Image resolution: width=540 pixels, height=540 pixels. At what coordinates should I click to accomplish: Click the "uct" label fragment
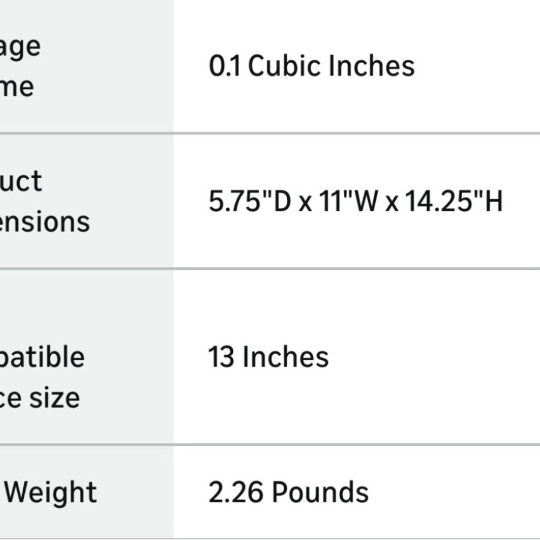tap(21, 180)
